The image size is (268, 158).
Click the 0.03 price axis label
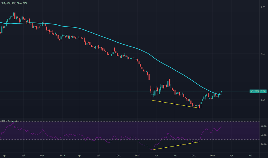(263, 7)
